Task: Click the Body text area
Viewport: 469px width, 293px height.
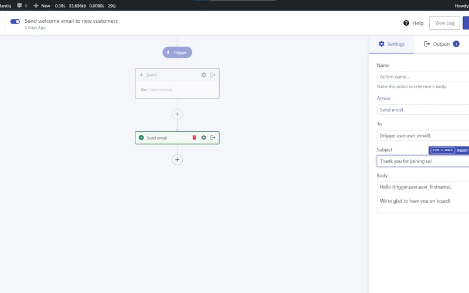Action: pos(423,197)
